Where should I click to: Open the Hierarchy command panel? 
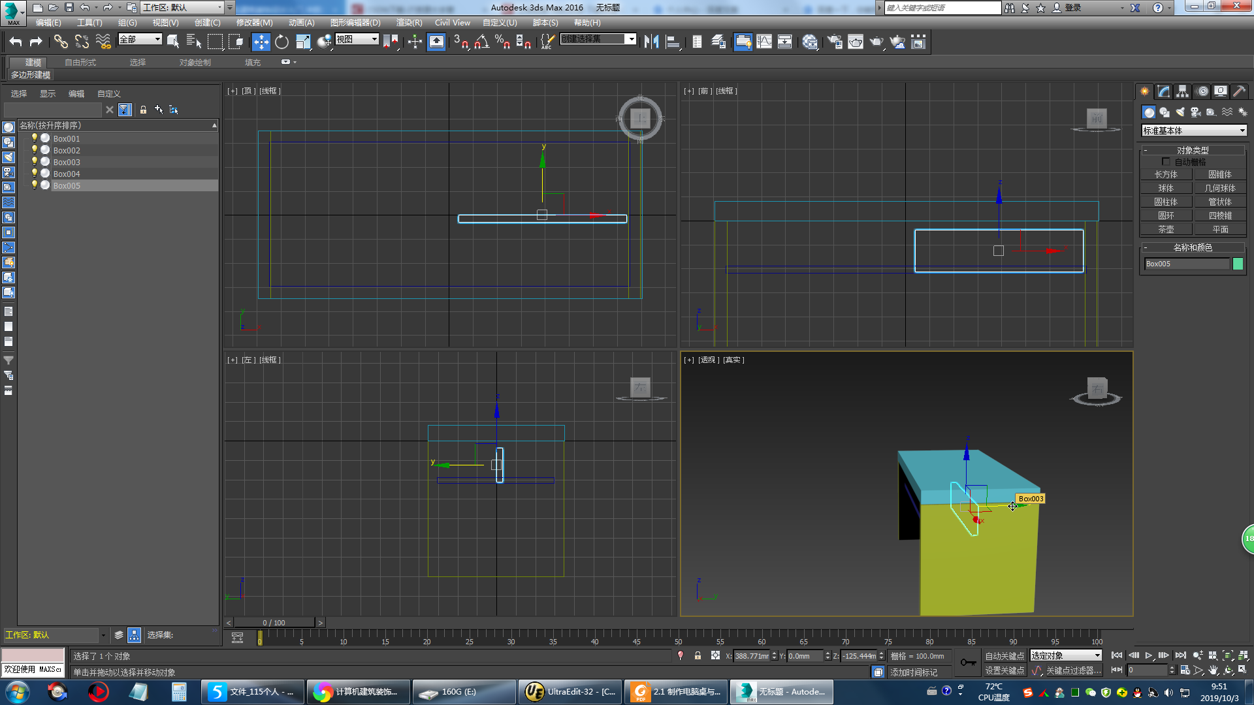[x=1183, y=91]
